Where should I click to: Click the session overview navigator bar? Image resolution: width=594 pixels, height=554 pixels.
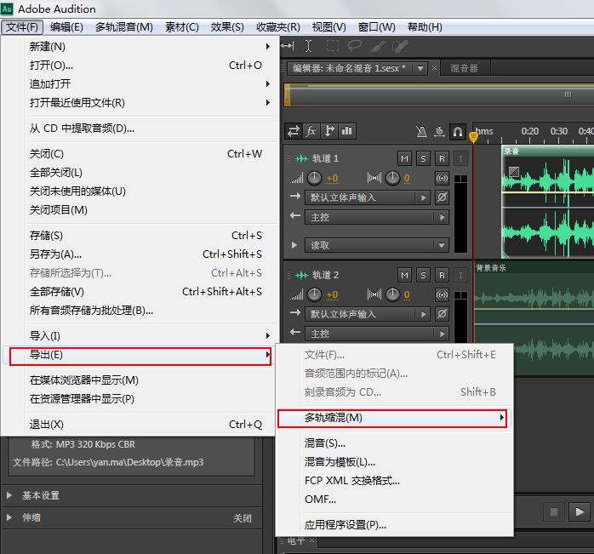tap(439, 94)
